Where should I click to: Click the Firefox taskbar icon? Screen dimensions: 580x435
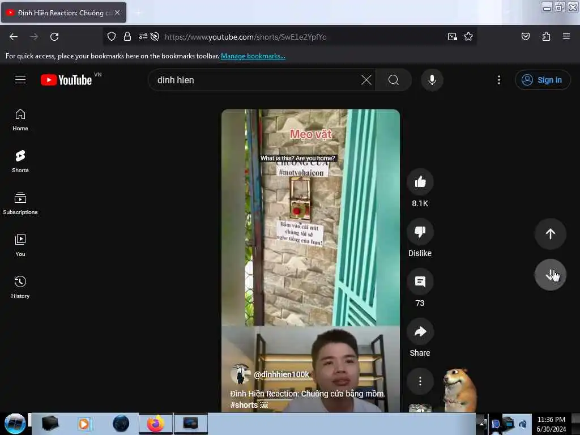click(x=156, y=424)
